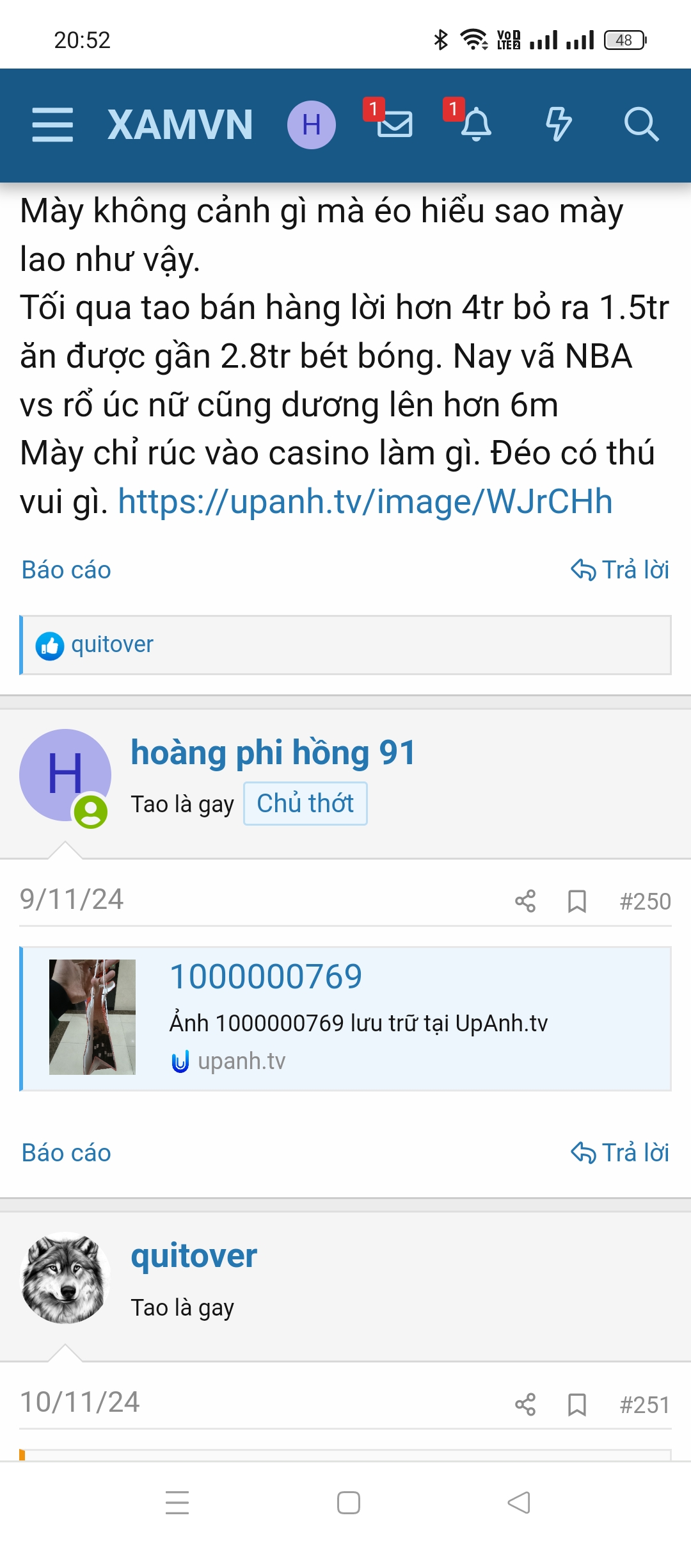691x1545 pixels.
Task: Bookmark post #251
Action: pos(577,1405)
